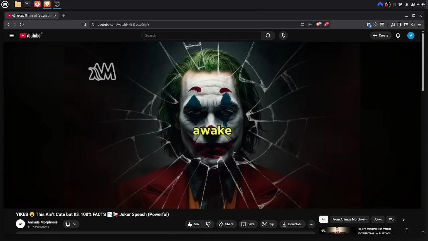The width and height of the screenshot is (428, 241).
Task: Bookmark this page
Action: 84,24
